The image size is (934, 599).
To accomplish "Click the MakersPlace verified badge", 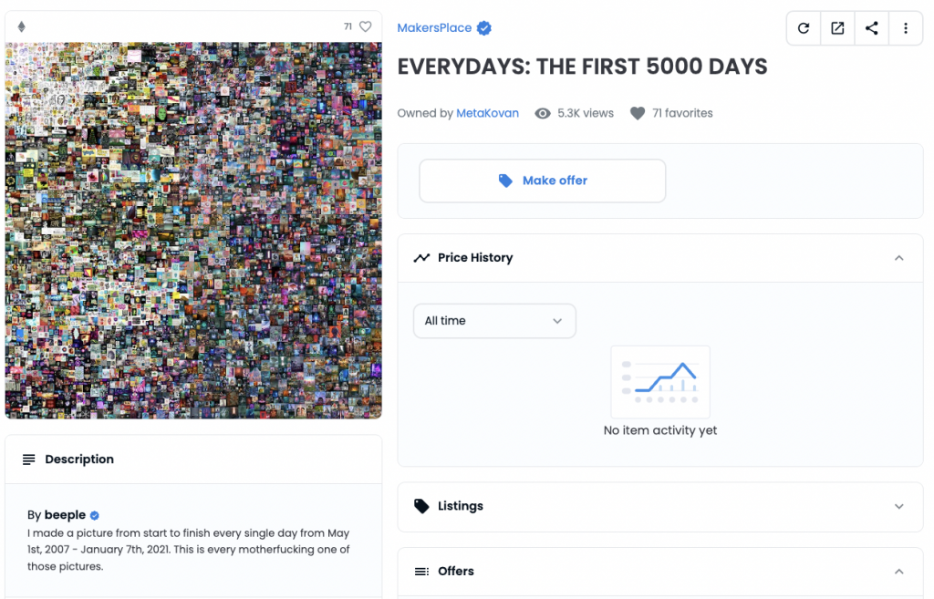I will [x=484, y=28].
